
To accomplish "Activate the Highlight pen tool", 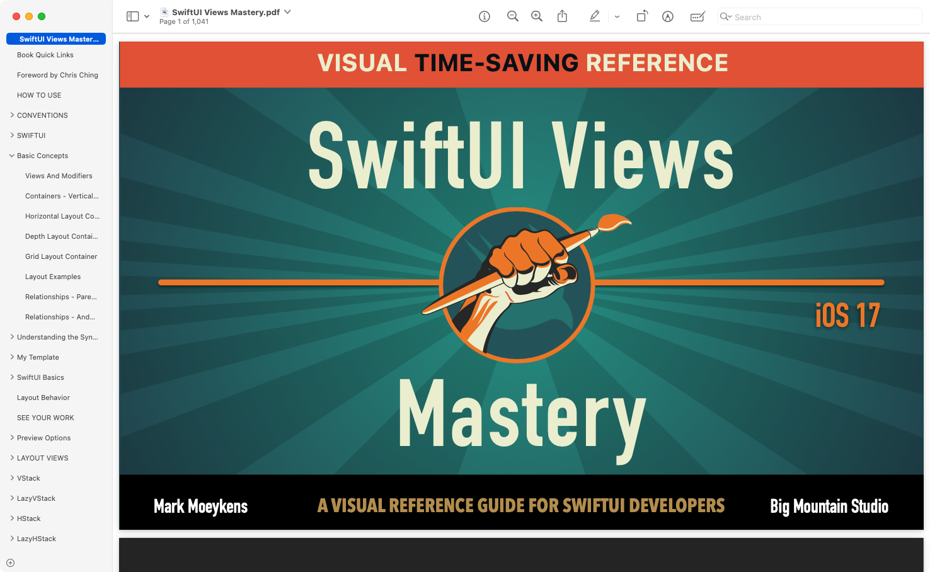I will pos(594,17).
